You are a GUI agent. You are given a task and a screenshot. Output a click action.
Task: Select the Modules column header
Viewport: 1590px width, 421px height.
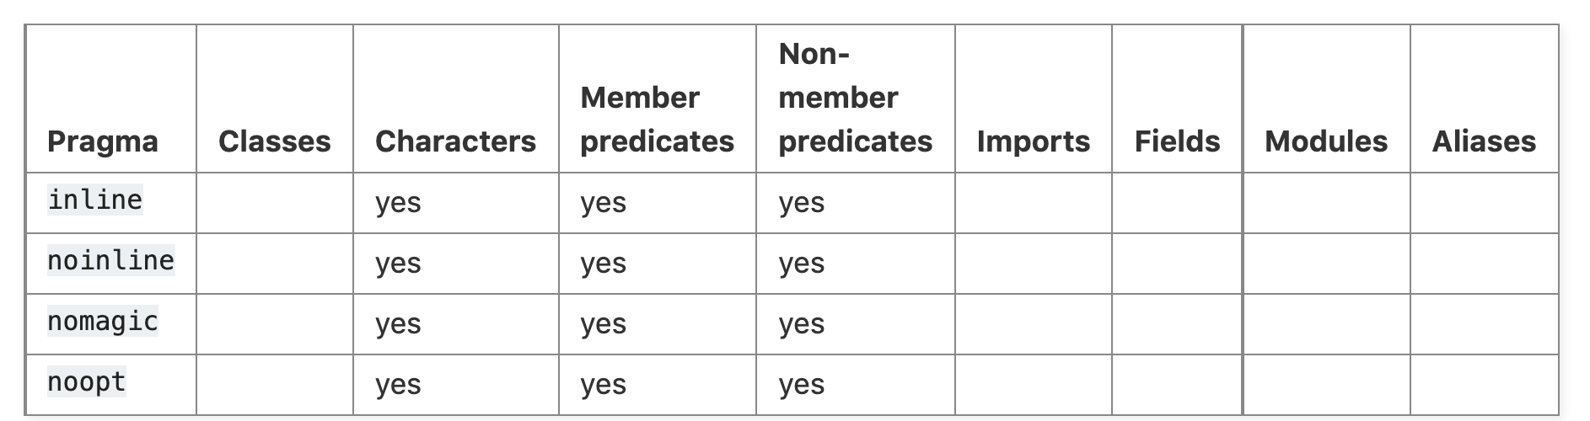click(x=1326, y=141)
